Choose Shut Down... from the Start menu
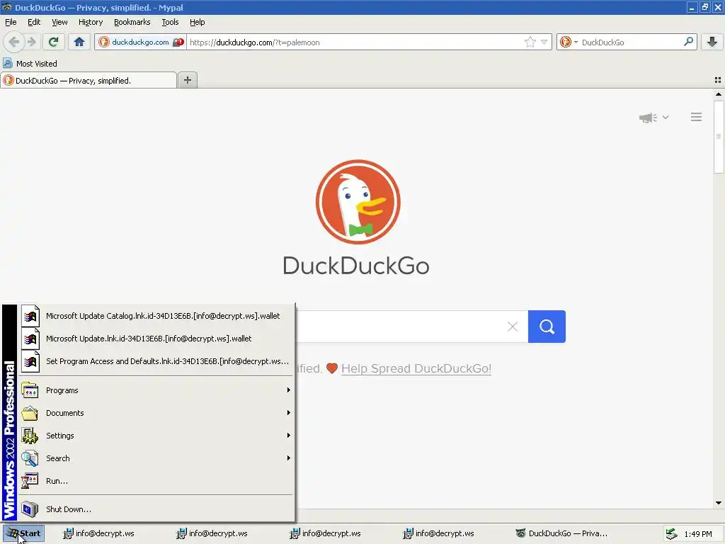 tap(156, 509)
